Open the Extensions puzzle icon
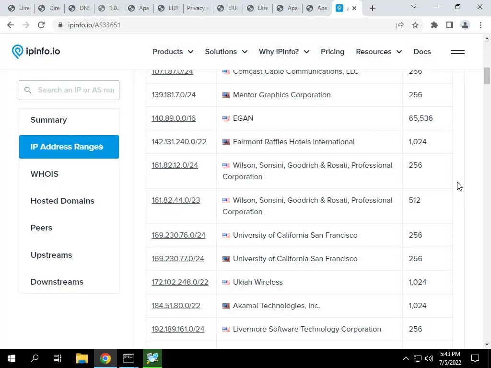491x368 pixels. tap(434, 25)
